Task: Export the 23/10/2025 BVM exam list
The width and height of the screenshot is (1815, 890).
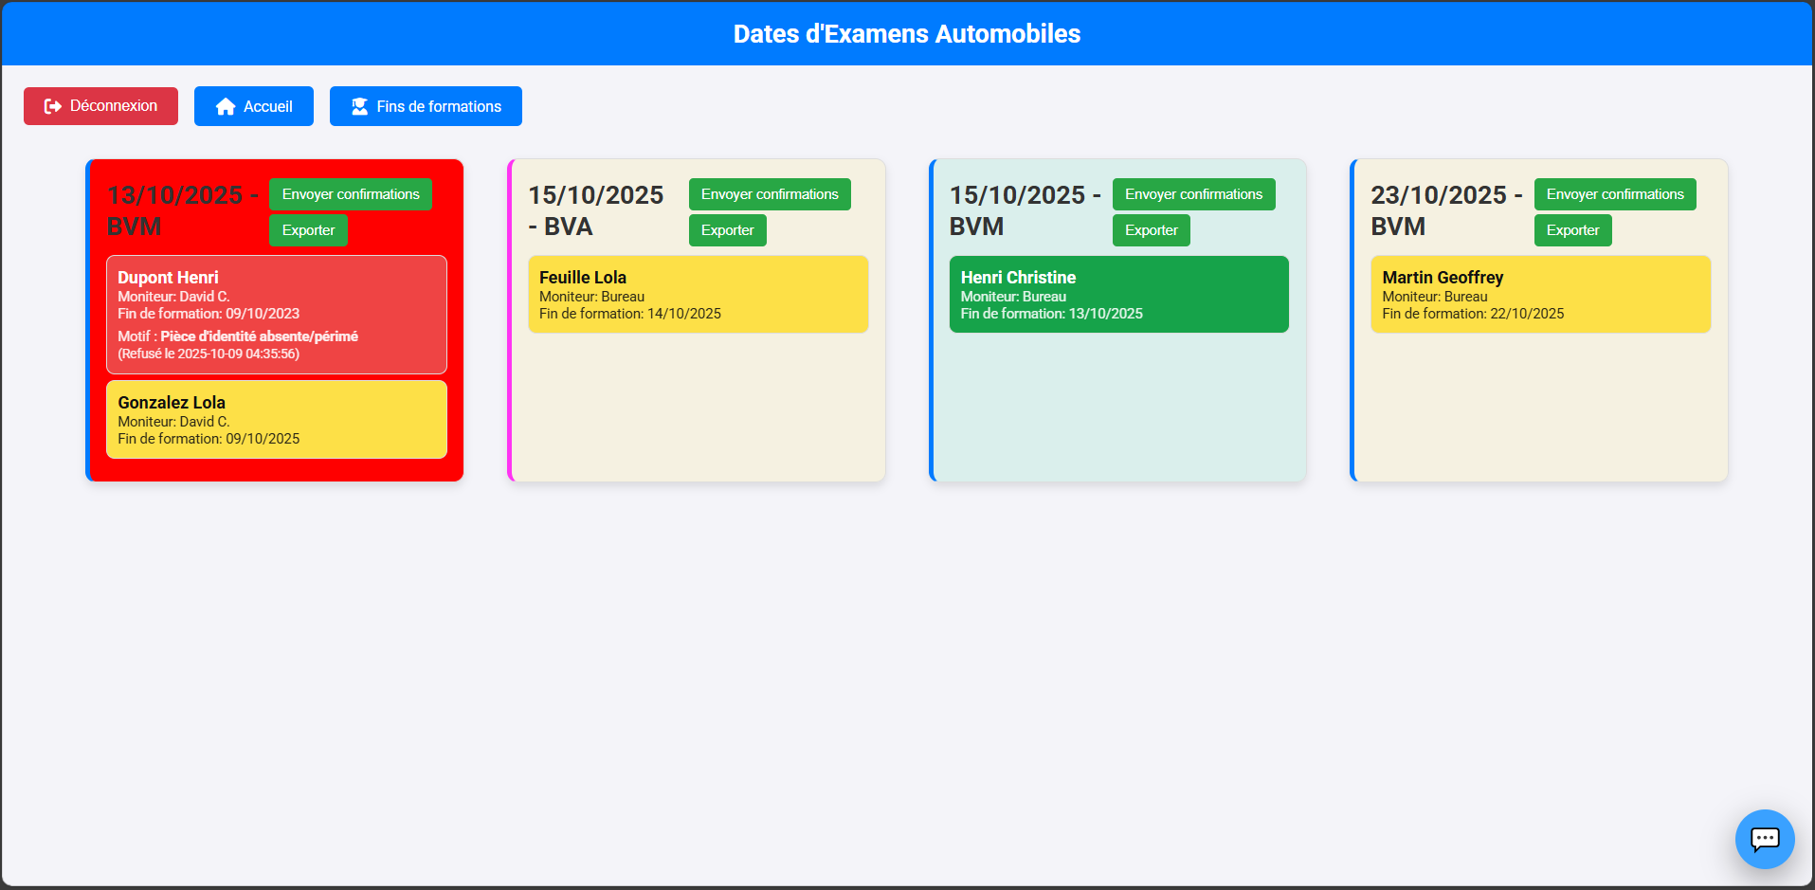Action: (1572, 230)
